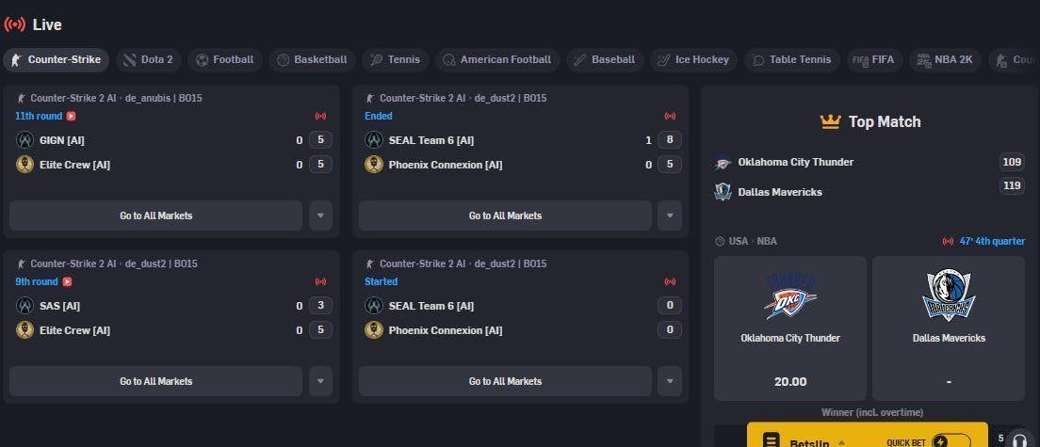1040x447 pixels.
Task: Bet on Oklahoma City Thunder at 20.00
Action: [789, 381]
